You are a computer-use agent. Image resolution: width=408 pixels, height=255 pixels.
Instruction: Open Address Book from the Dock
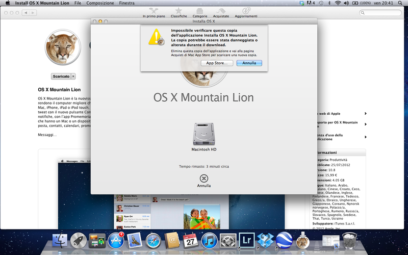[172, 240]
